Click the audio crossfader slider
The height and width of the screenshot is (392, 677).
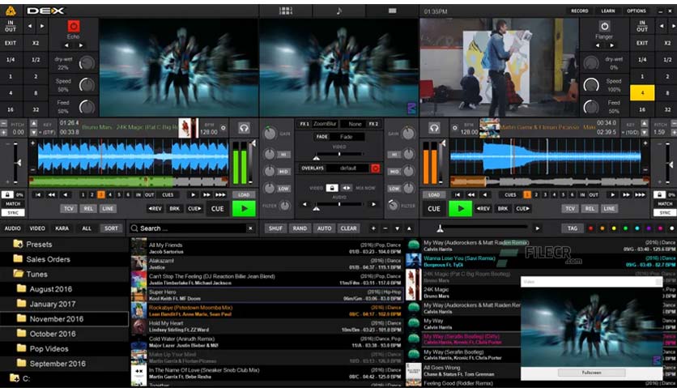(x=339, y=205)
